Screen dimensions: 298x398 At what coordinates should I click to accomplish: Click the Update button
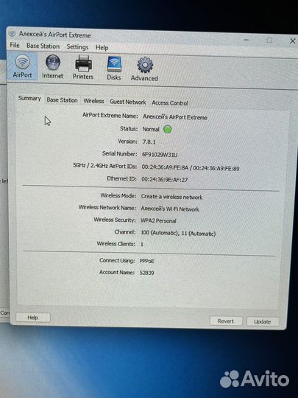tap(263, 321)
